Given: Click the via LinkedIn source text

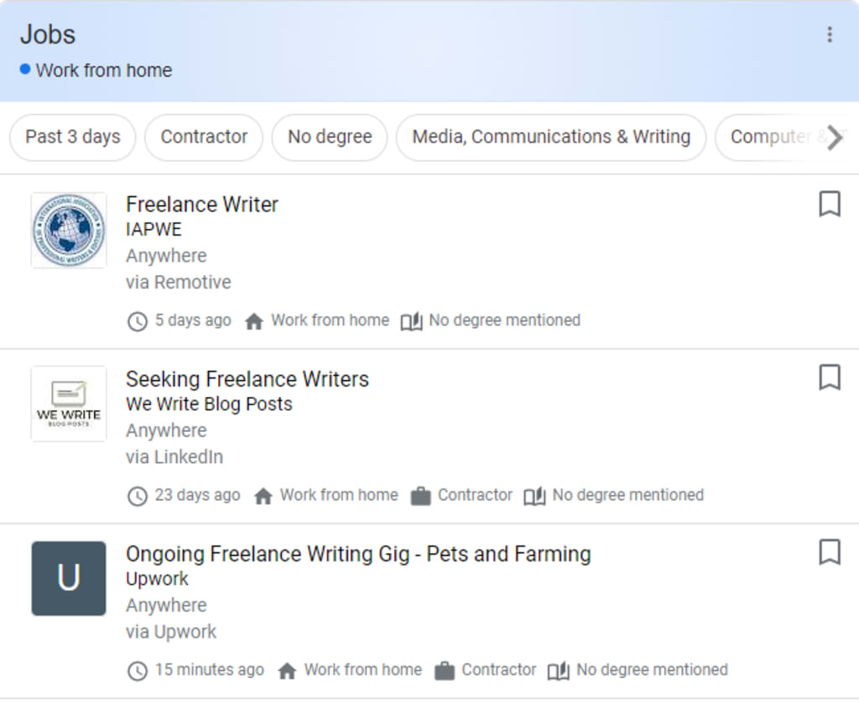Looking at the screenshot, I should tap(174, 457).
